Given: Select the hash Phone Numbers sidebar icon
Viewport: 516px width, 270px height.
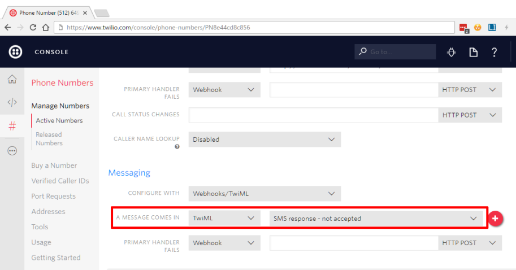Looking at the screenshot, I should pyautogui.click(x=12, y=126).
